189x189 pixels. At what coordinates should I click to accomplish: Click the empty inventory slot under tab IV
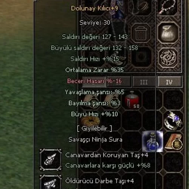point(174,100)
